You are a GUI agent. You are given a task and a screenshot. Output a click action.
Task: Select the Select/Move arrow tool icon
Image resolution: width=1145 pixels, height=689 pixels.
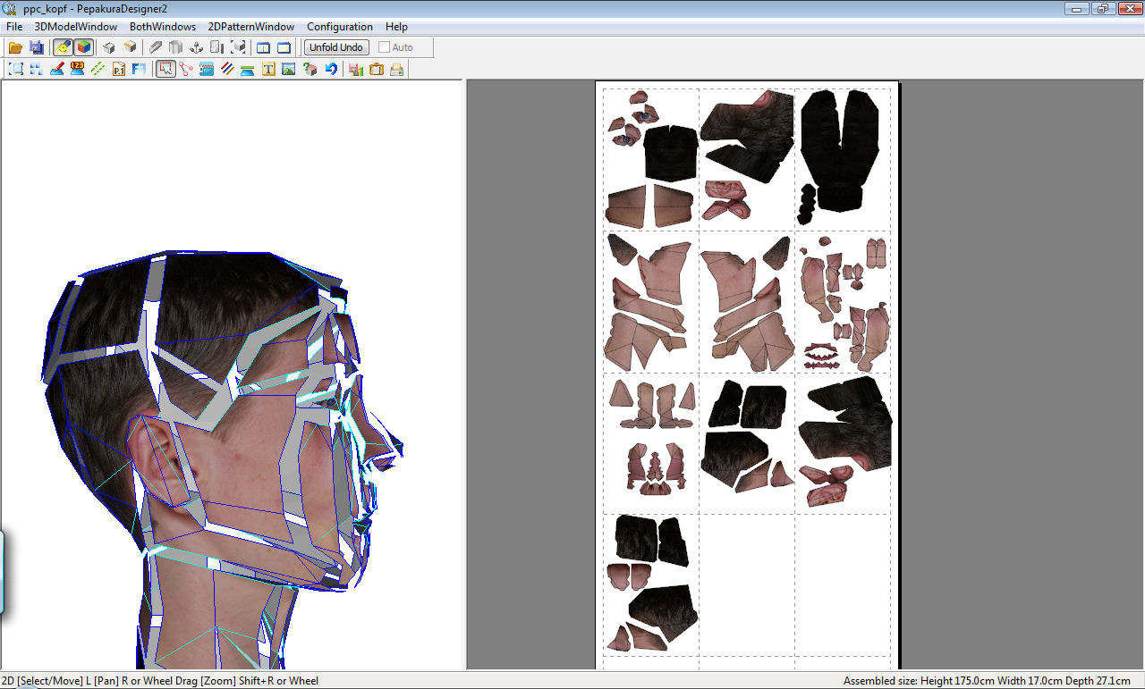click(x=165, y=69)
